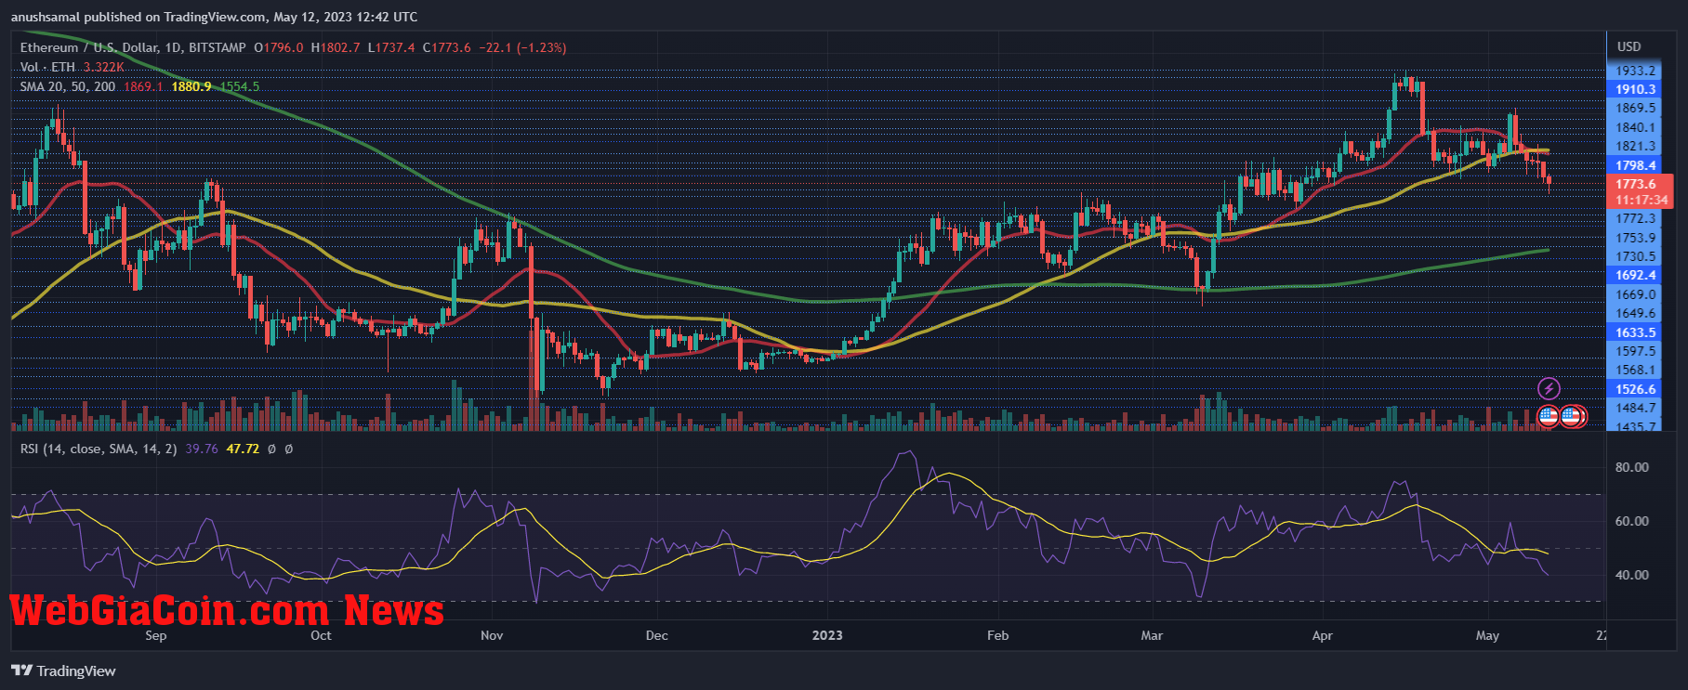The width and height of the screenshot is (1688, 690).
Task: Click the 1568.1 price axis label
Action: pos(1636,370)
